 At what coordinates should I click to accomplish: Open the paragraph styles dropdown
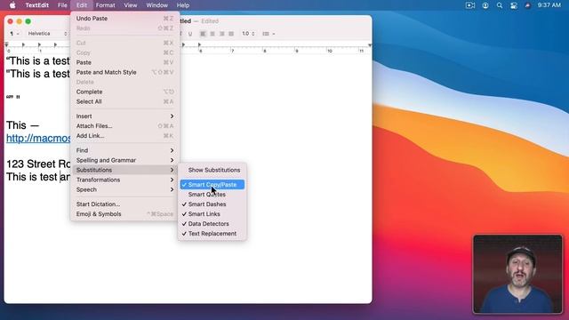click(x=14, y=34)
